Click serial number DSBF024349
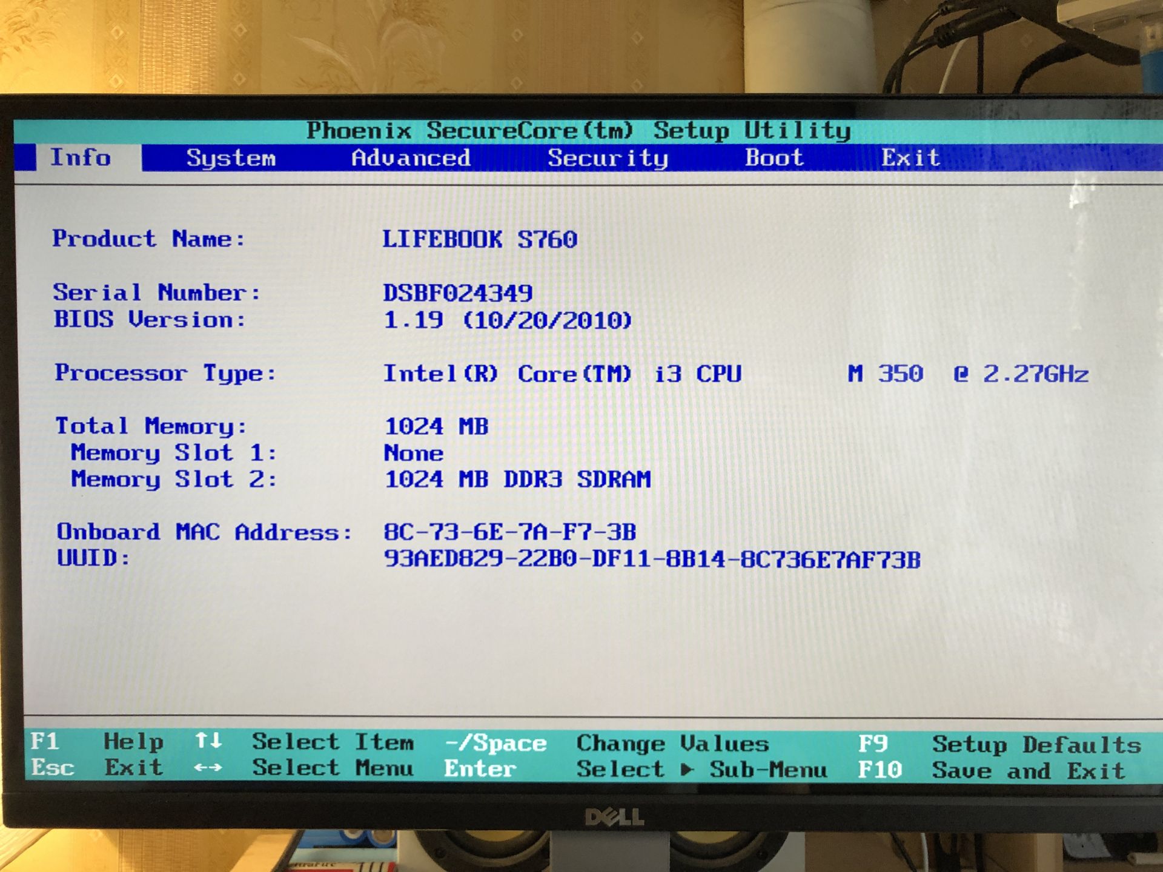The image size is (1163, 872). [458, 294]
